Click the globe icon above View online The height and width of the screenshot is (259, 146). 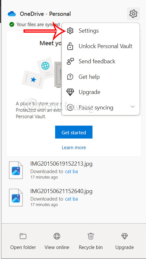(x=57, y=236)
